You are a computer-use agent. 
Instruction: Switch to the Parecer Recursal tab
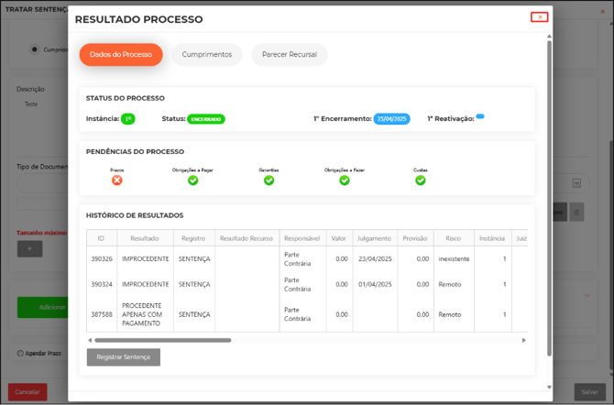289,55
